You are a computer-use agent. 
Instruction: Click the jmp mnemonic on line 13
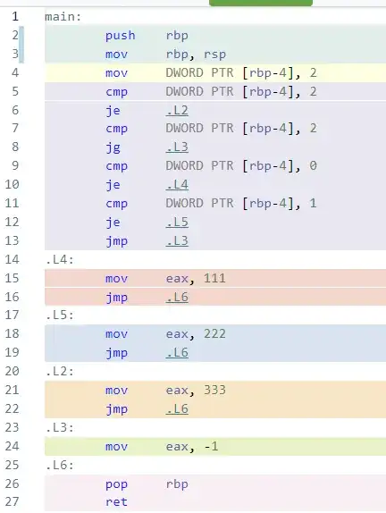[116, 241]
